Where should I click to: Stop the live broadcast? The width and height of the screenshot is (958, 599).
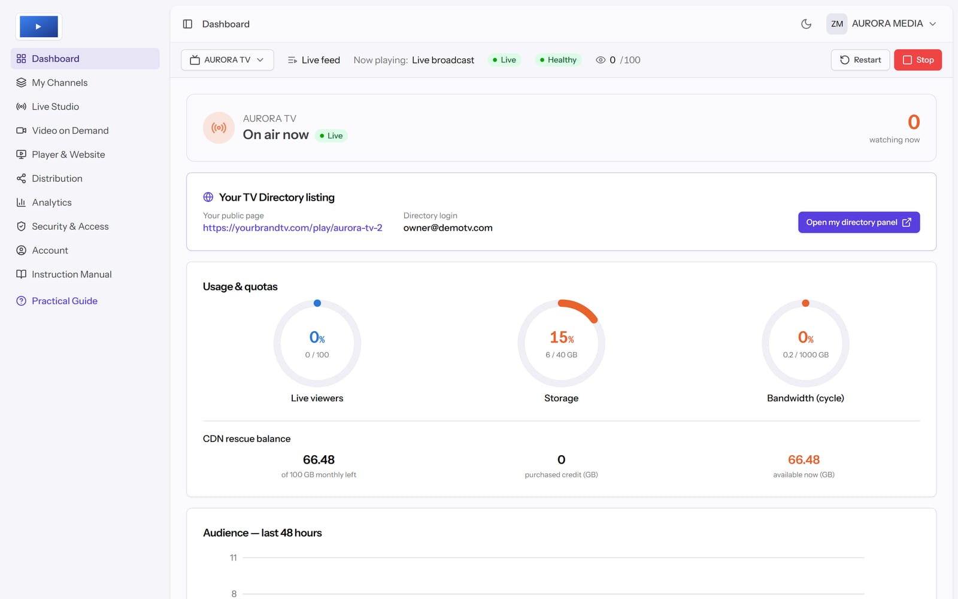(918, 60)
